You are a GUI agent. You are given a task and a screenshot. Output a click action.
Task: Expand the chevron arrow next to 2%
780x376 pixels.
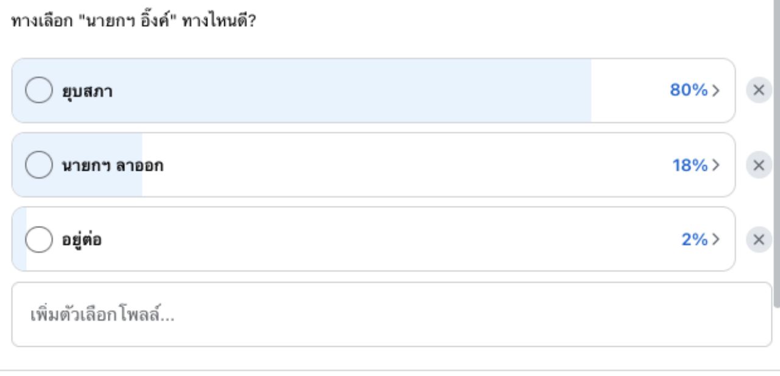[716, 239]
